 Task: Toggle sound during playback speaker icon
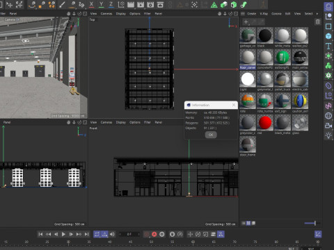click(x=112, y=234)
